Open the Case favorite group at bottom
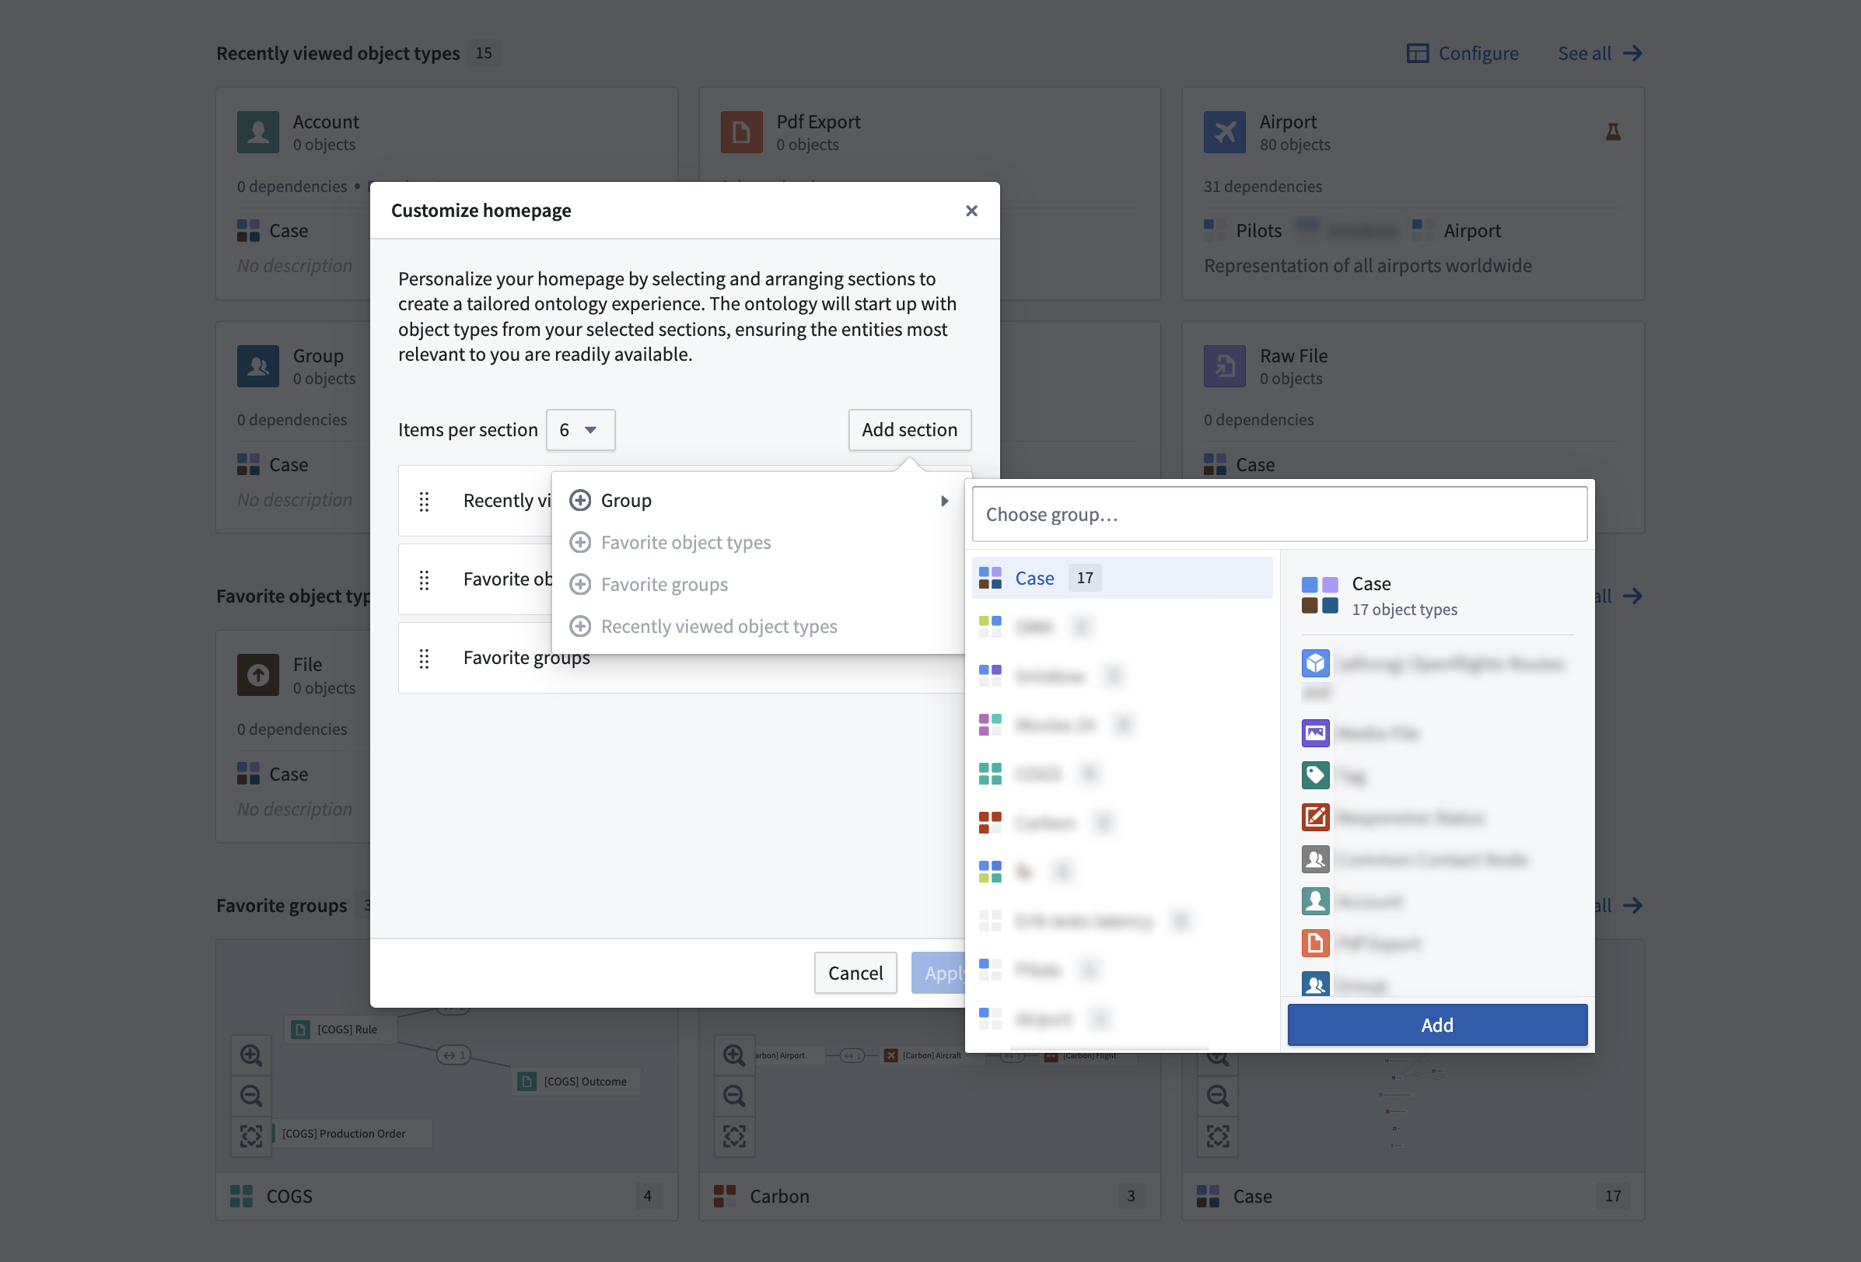This screenshot has width=1861, height=1262. coord(1252,1197)
